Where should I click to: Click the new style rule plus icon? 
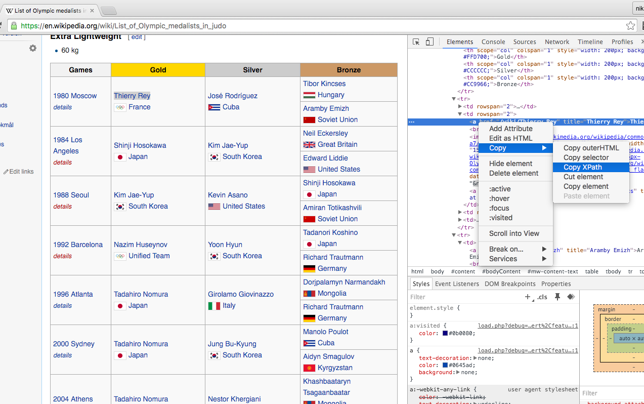(x=528, y=297)
